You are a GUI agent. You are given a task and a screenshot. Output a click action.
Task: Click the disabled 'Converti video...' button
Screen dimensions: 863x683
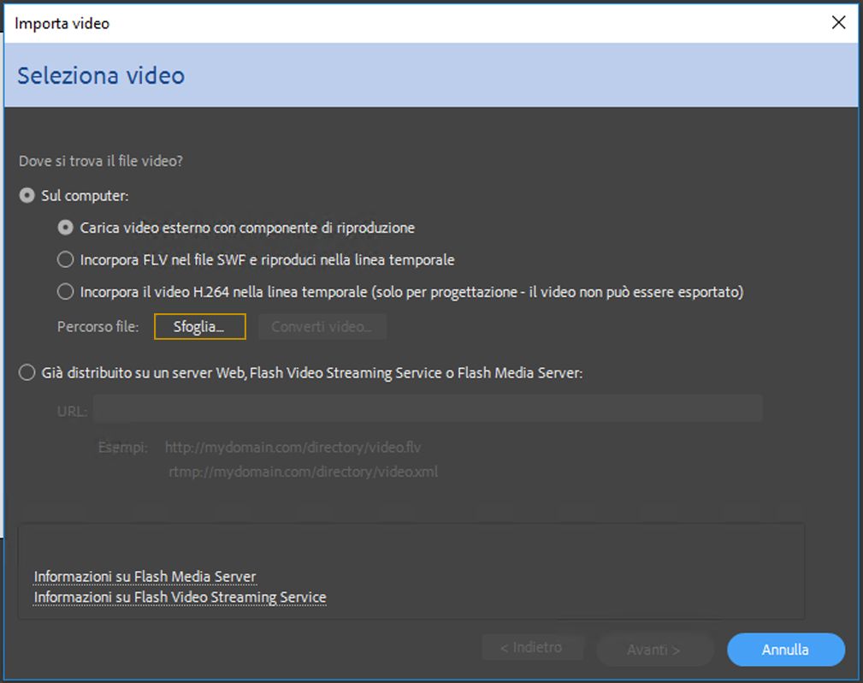click(x=322, y=327)
